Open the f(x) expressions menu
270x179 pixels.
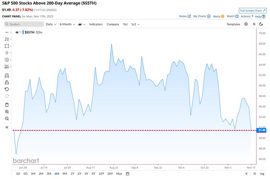click(125, 24)
